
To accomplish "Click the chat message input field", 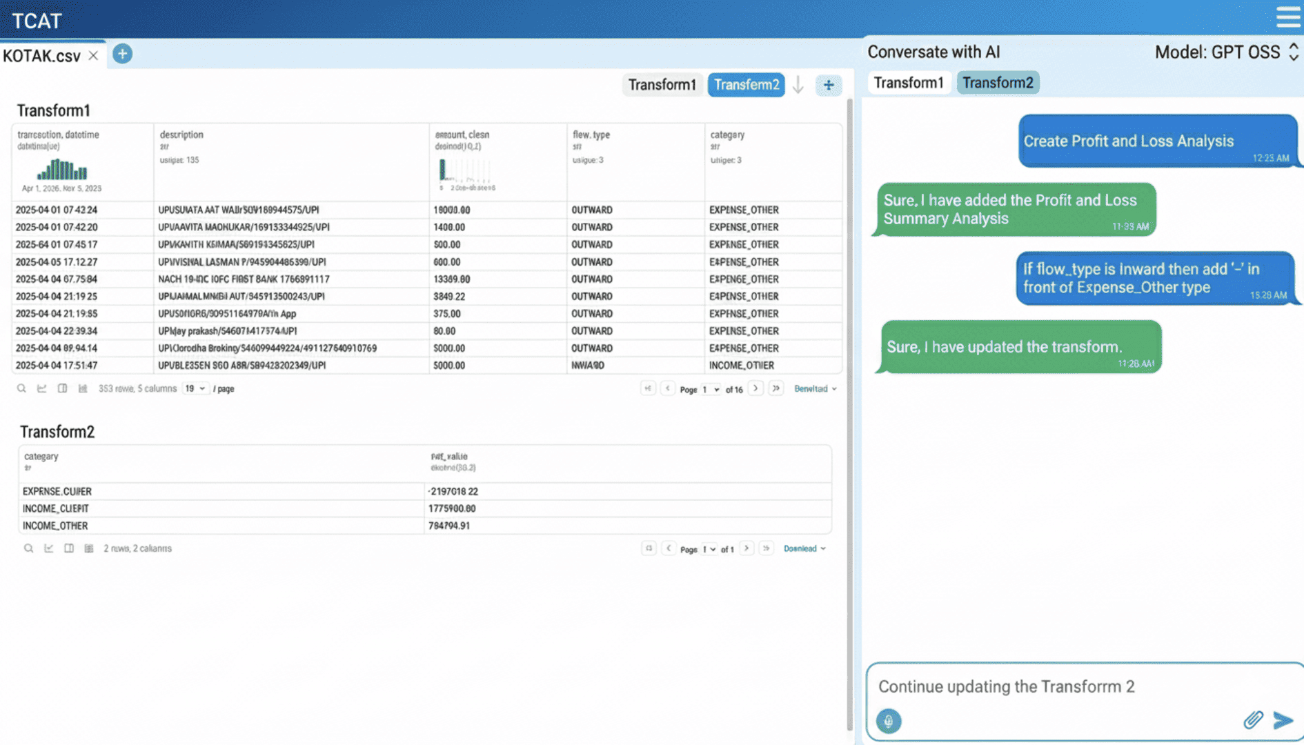I will click(1063, 686).
